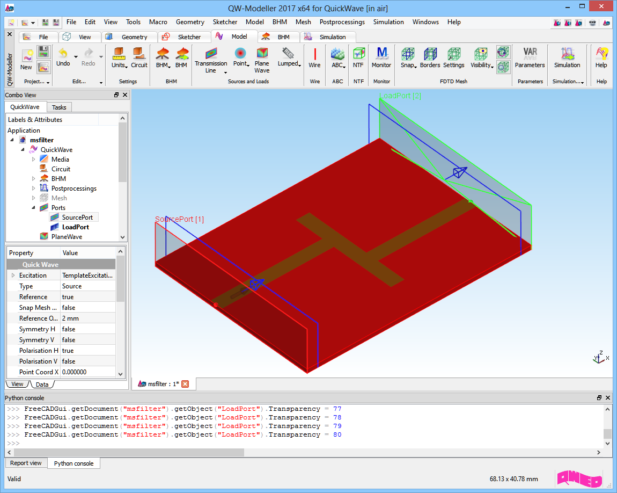617x493 pixels.
Task: Edit the Reference Offset 2 mm value
Action: tap(88, 318)
